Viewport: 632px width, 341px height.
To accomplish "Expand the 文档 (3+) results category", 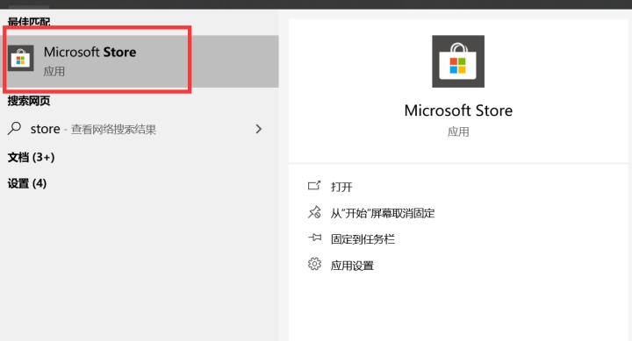I will [31, 157].
